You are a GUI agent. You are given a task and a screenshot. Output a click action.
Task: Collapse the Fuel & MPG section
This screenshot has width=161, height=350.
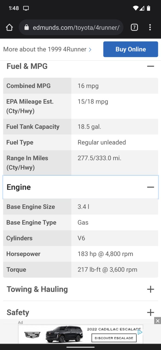(x=151, y=66)
